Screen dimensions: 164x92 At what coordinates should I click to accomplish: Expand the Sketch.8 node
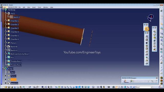(x=6, y=46)
